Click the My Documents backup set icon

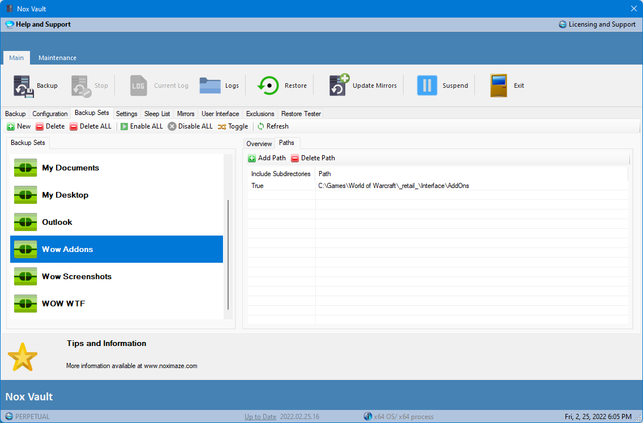coord(25,168)
